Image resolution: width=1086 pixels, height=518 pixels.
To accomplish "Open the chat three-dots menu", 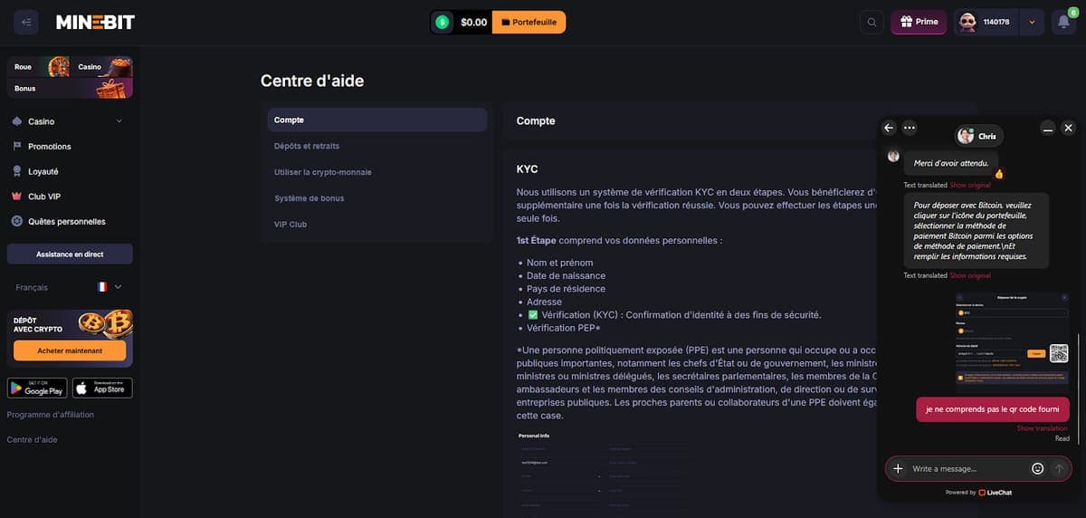I will (910, 129).
